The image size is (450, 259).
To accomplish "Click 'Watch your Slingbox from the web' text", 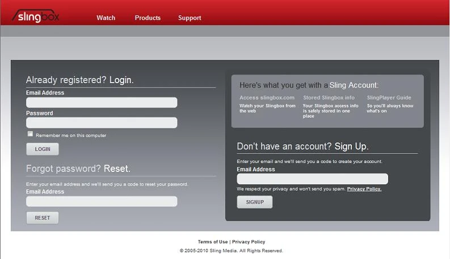I will 267,109.
